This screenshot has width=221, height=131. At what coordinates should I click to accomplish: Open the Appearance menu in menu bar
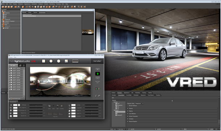click(x=27, y=4)
